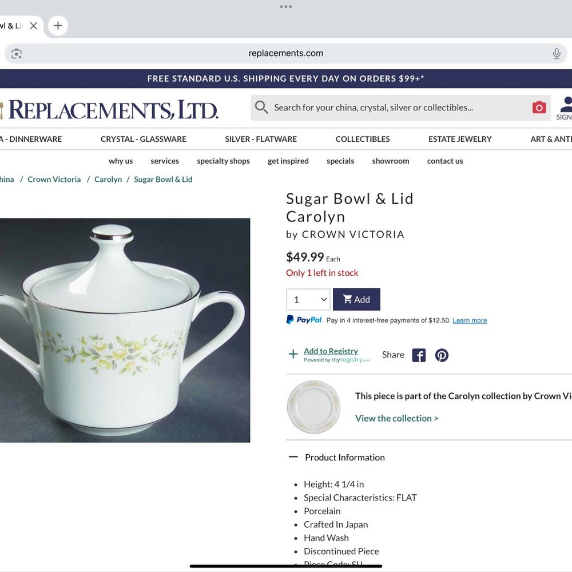This screenshot has width=572, height=572.
Task: Open the Crystal - Glassware menu
Action: point(144,139)
